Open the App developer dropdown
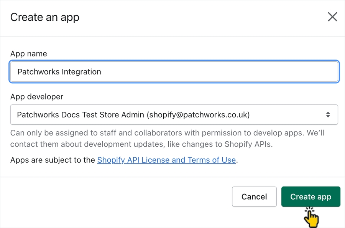Screen dimensions: 345x228 coord(174,114)
